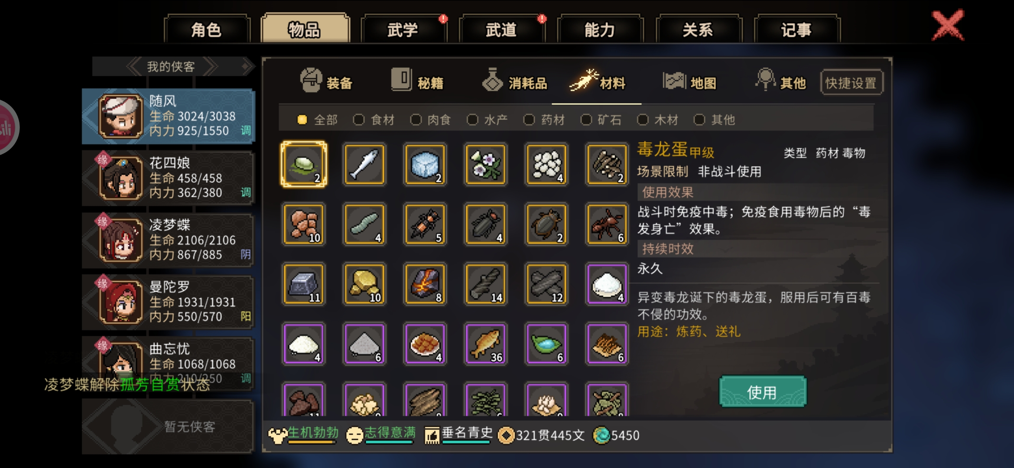
Task: Select the ice block item icon
Action: click(425, 164)
